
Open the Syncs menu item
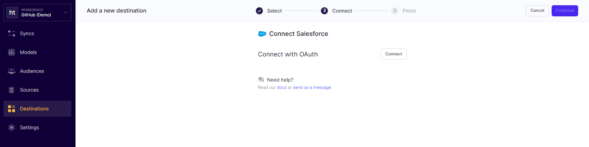pos(27,33)
